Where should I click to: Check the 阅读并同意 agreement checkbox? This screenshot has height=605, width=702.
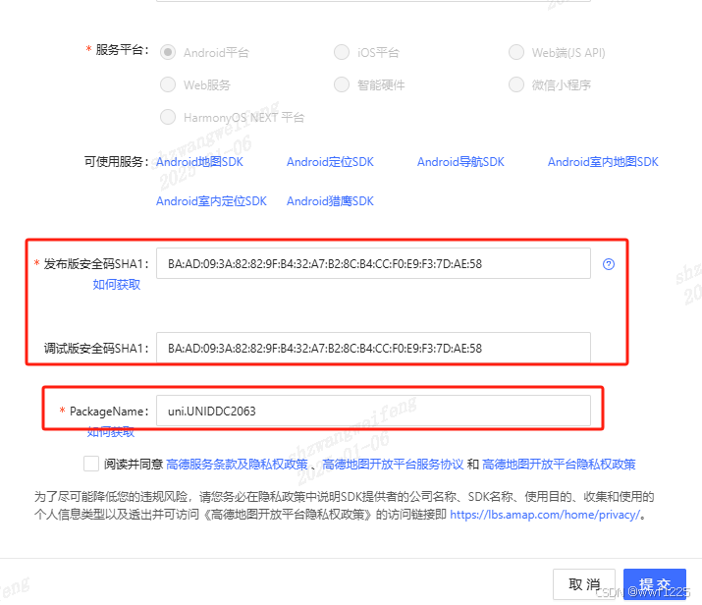point(91,464)
